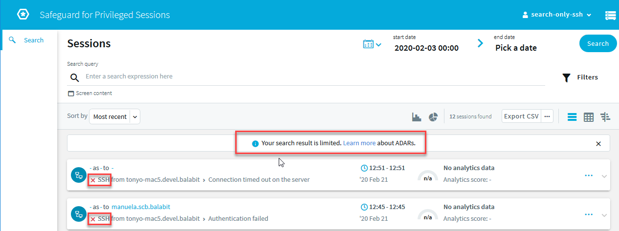Open the search-only-ssh user menu
Image resolution: width=619 pixels, height=231 pixels.
(557, 15)
